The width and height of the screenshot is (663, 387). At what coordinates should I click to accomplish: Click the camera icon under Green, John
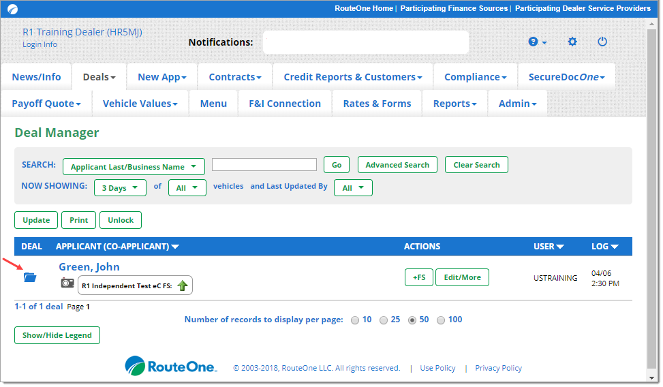(x=67, y=283)
